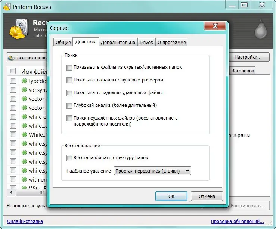The image size is (276, 229).
Task: Check the typedef file row checkbox
Action: pos(13,81)
